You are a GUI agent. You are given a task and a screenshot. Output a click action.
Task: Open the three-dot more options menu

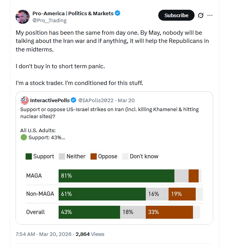(210, 15)
